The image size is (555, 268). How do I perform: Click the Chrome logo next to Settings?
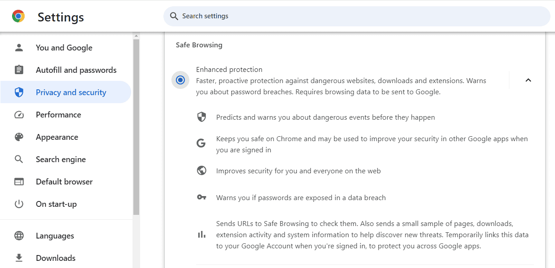point(18,16)
